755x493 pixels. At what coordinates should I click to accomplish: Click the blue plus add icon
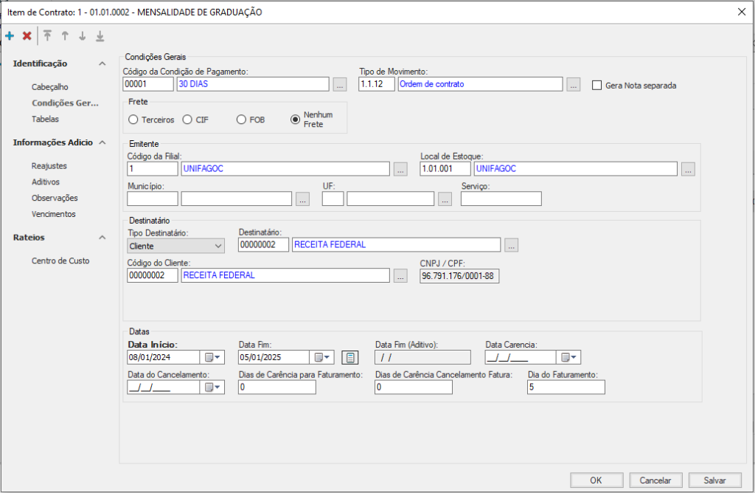tap(10, 35)
